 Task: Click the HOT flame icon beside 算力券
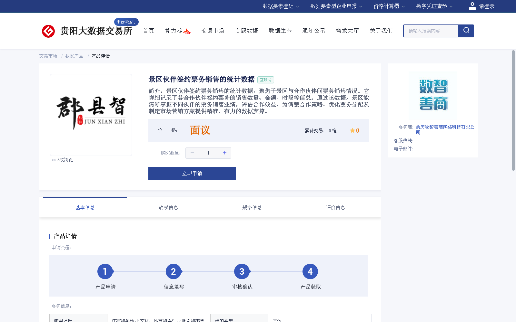click(x=187, y=32)
